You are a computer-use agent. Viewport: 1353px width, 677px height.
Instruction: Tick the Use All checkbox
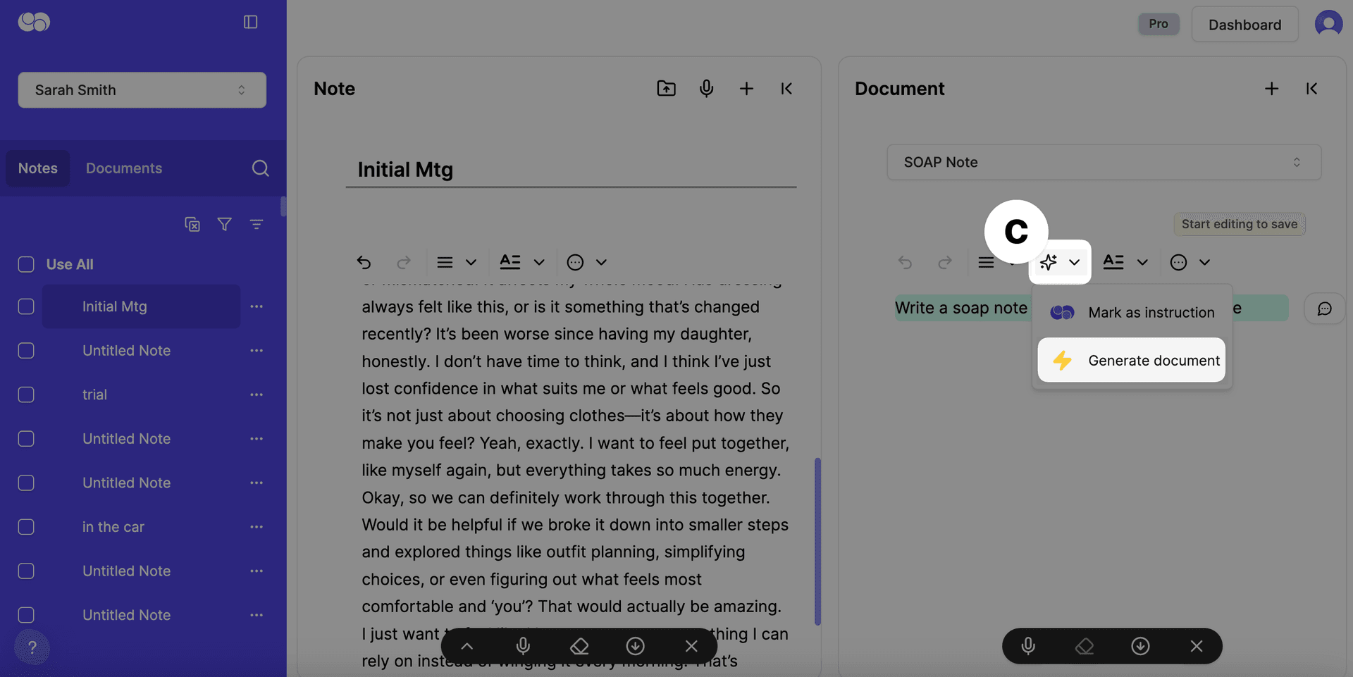[x=26, y=264]
